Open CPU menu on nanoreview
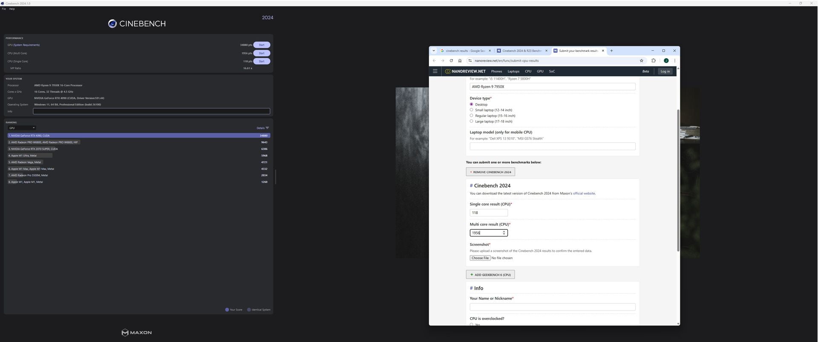The image size is (818, 342). point(528,71)
